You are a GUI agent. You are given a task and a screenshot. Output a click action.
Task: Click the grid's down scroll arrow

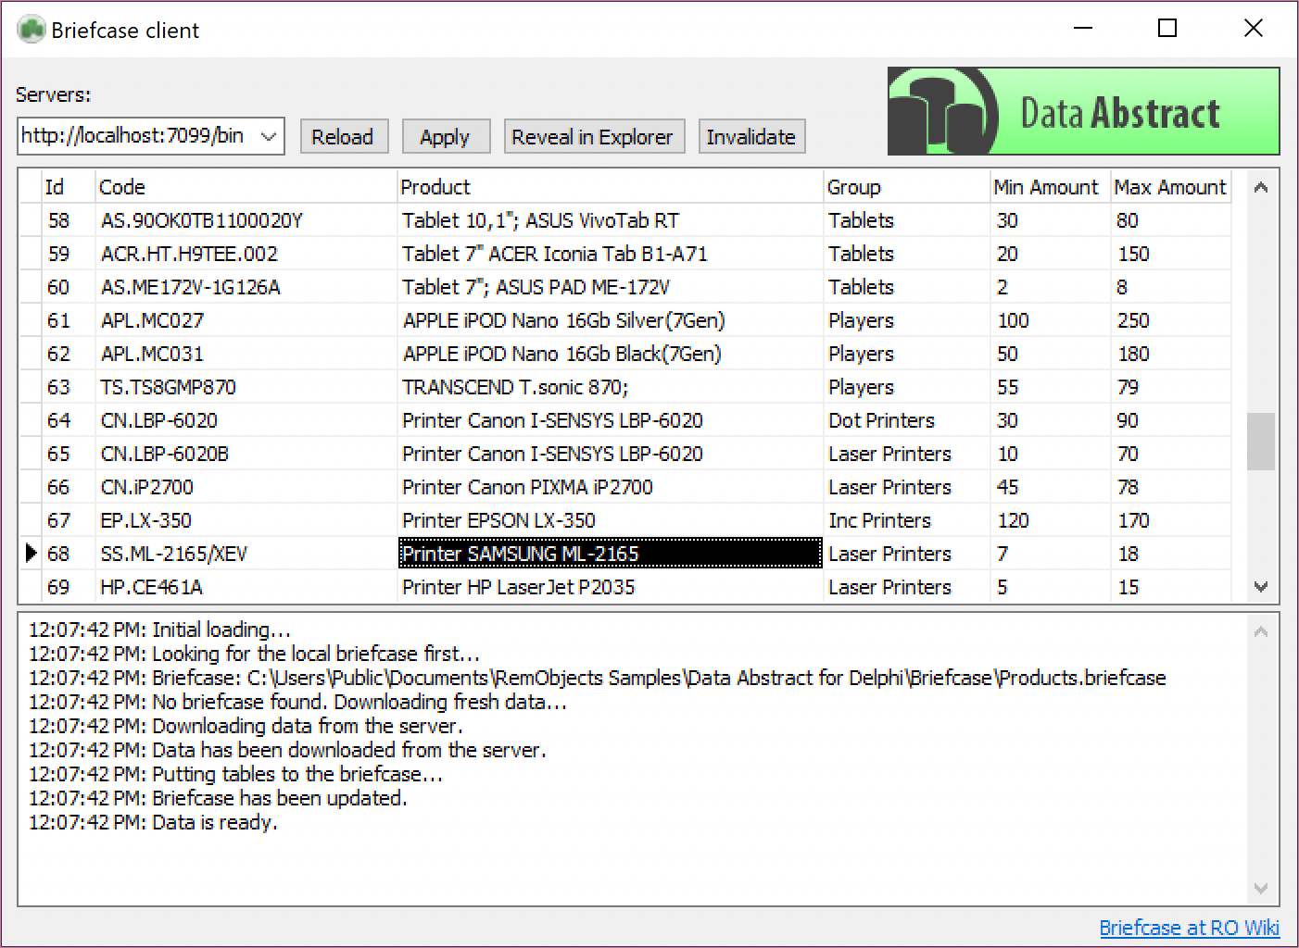[1260, 587]
